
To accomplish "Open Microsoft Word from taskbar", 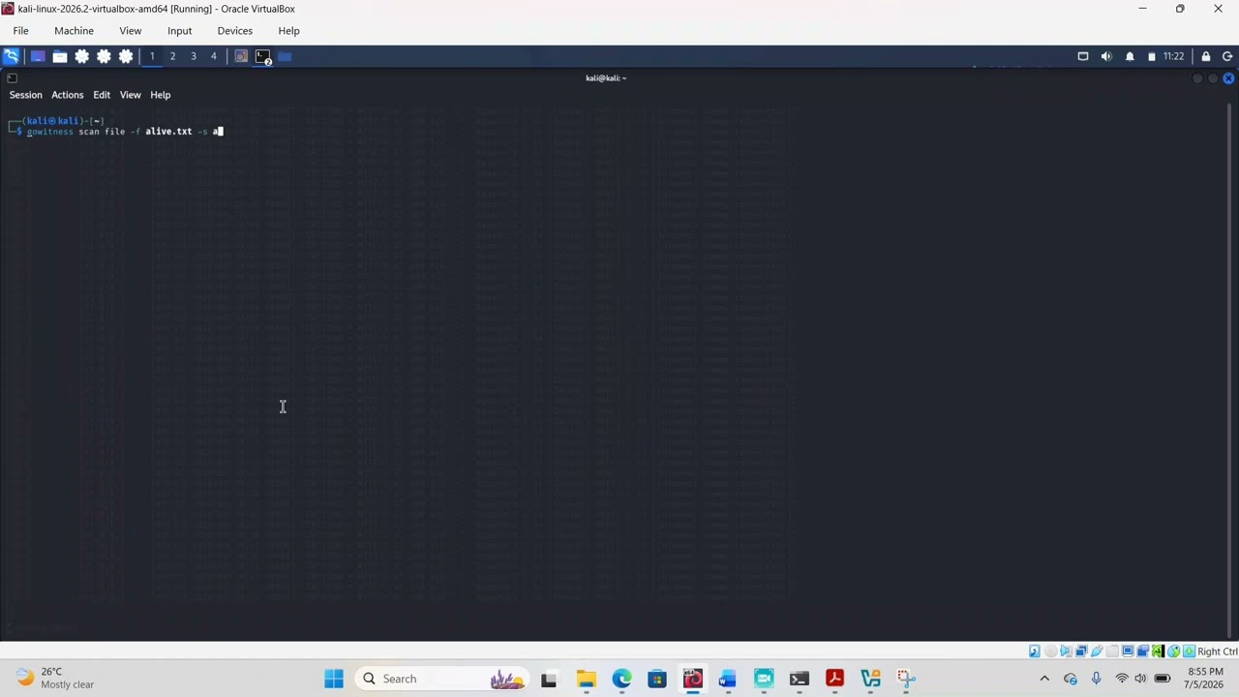I will tap(728, 679).
